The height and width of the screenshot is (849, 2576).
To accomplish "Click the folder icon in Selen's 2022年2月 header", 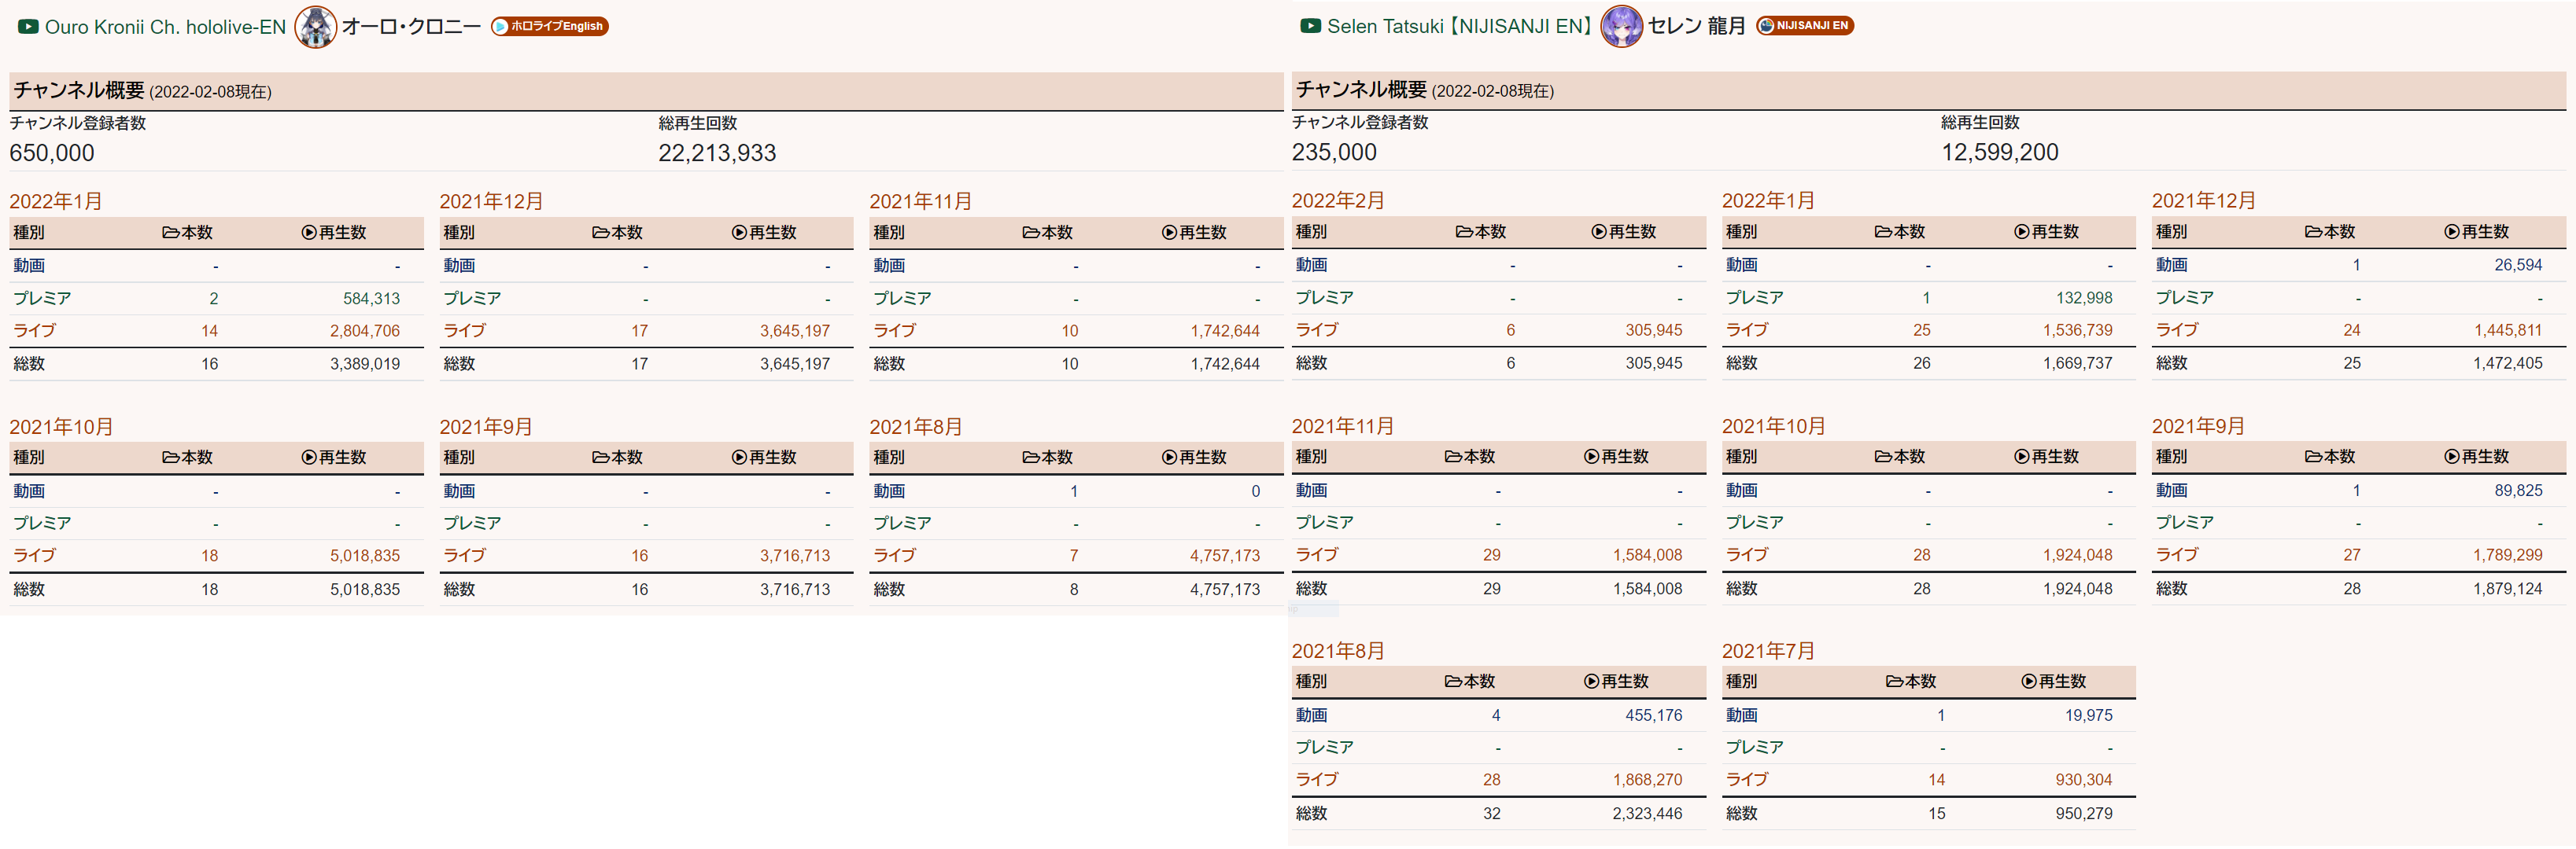I will tap(1464, 232).
